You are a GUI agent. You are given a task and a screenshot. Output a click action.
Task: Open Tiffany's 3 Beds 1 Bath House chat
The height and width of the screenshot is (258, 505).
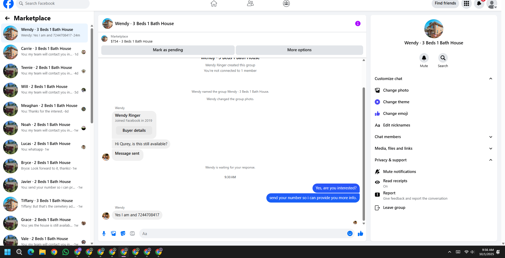coord(44,204)
